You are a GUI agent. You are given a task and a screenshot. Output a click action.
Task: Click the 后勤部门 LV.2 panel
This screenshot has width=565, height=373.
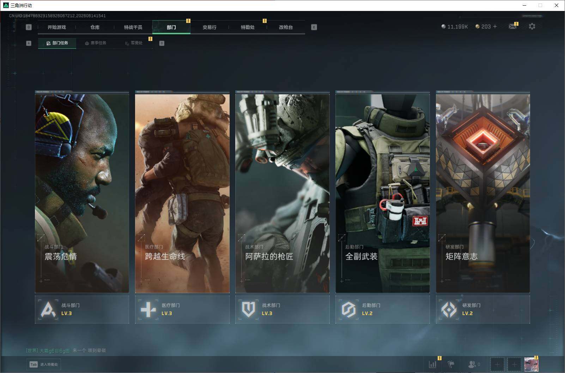coord(383,309)
